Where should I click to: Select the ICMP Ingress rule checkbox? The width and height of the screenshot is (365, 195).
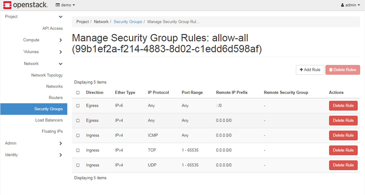coord(78,135)
